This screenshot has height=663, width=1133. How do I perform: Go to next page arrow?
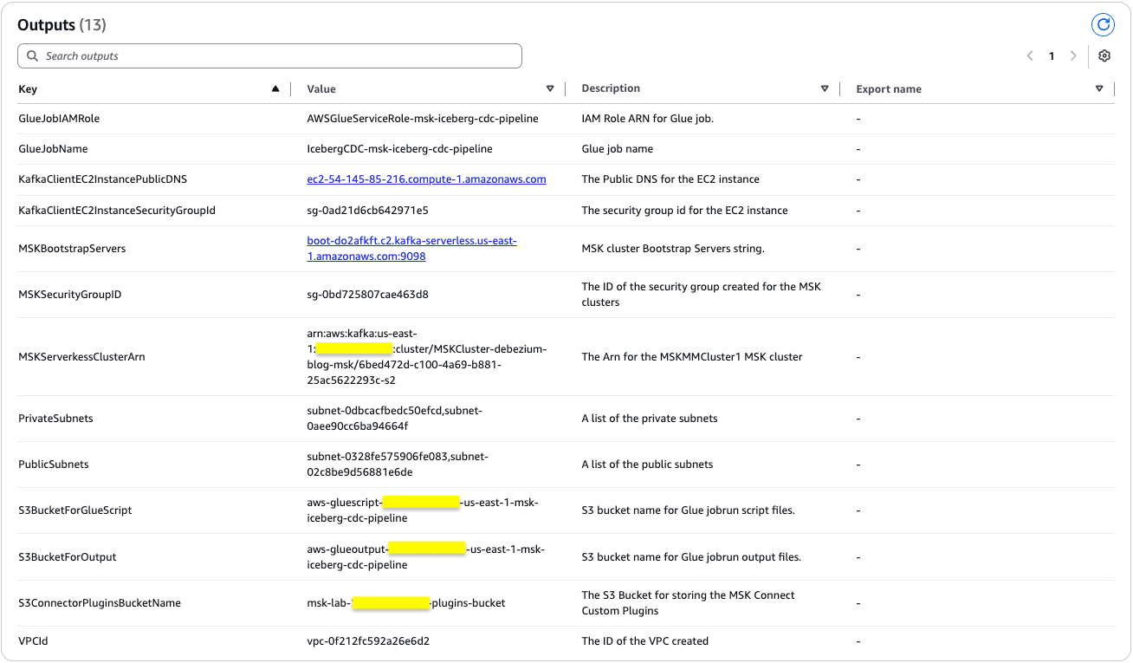1073,56
